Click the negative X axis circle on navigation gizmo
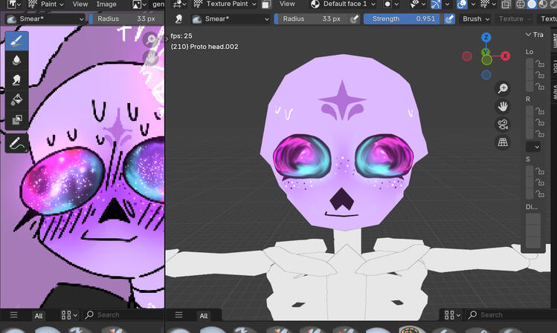557x333 pixels. click(467, 56)
